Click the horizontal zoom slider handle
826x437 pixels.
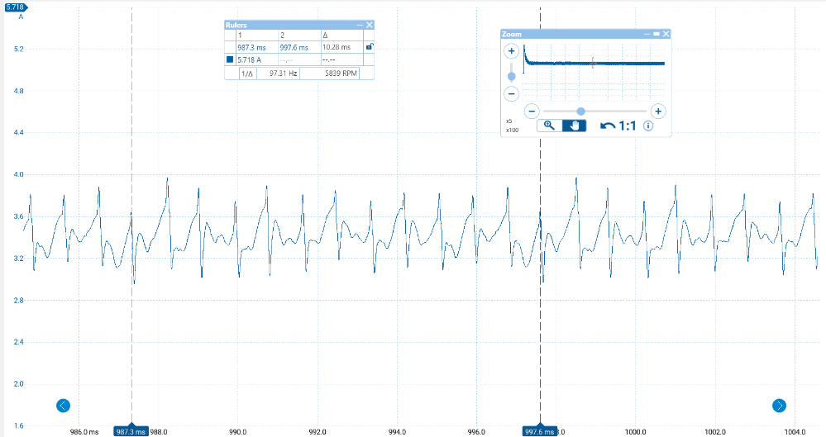click(x=581, y=111)
